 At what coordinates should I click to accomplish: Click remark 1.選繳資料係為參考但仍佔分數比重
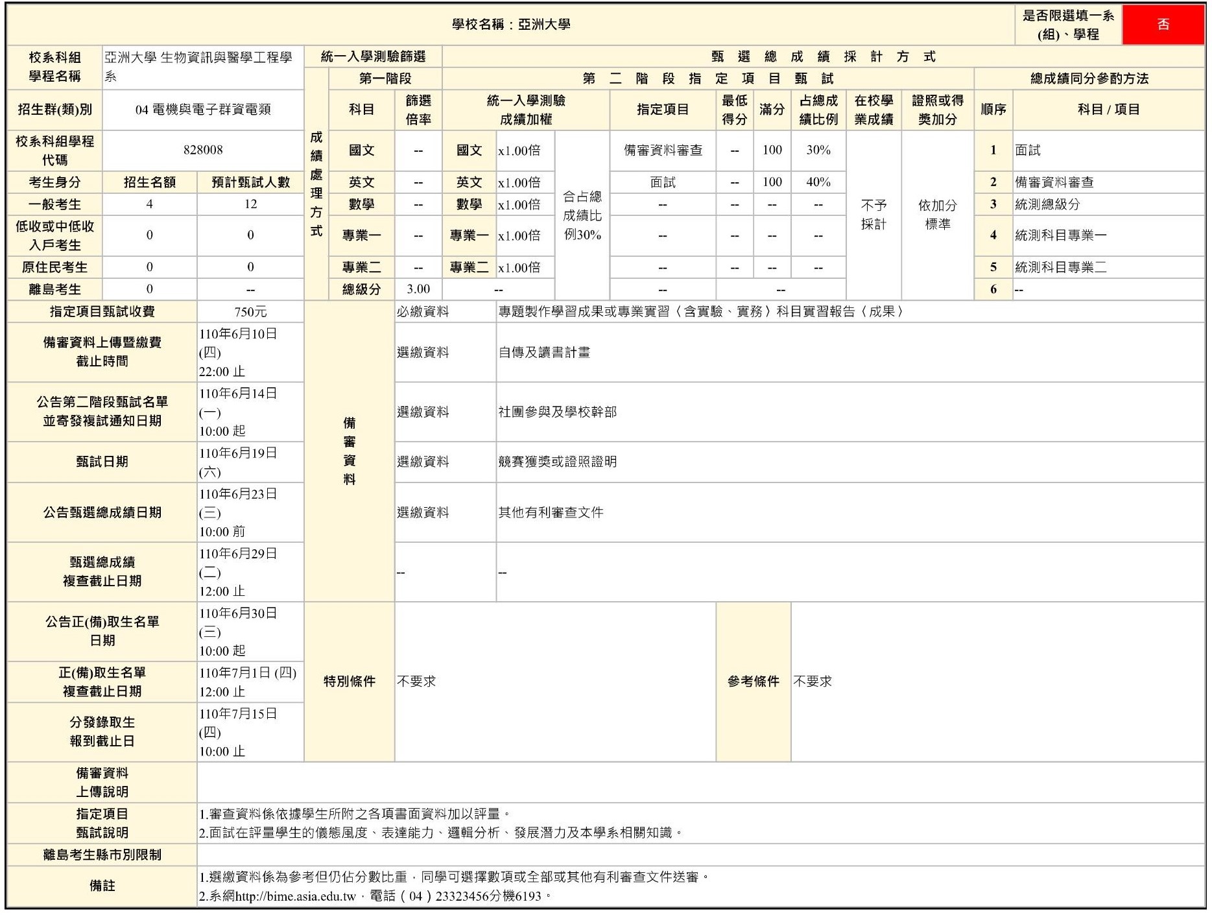[x=455, y=878]
